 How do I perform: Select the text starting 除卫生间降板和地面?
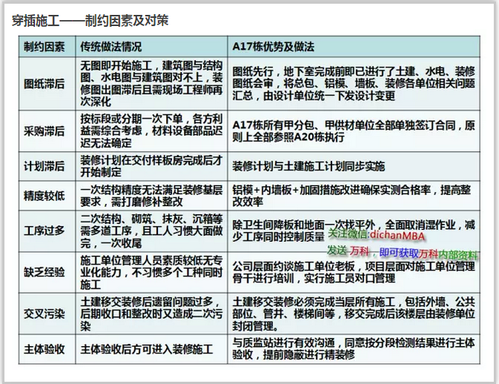coord(354,231)
